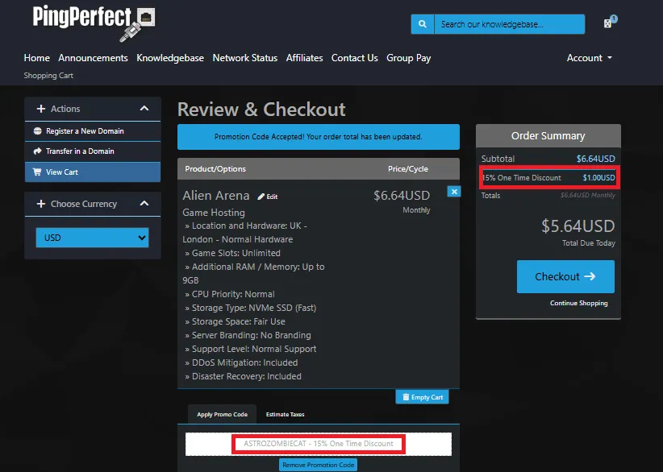The width and height of the screenshot is (663, 472).
Task: Click the Server Branding: No Branding line
Action: click(x=248, y=335)
